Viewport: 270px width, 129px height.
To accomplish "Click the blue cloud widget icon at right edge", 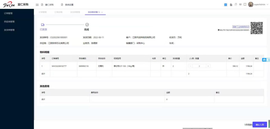I will coord(264,60).
